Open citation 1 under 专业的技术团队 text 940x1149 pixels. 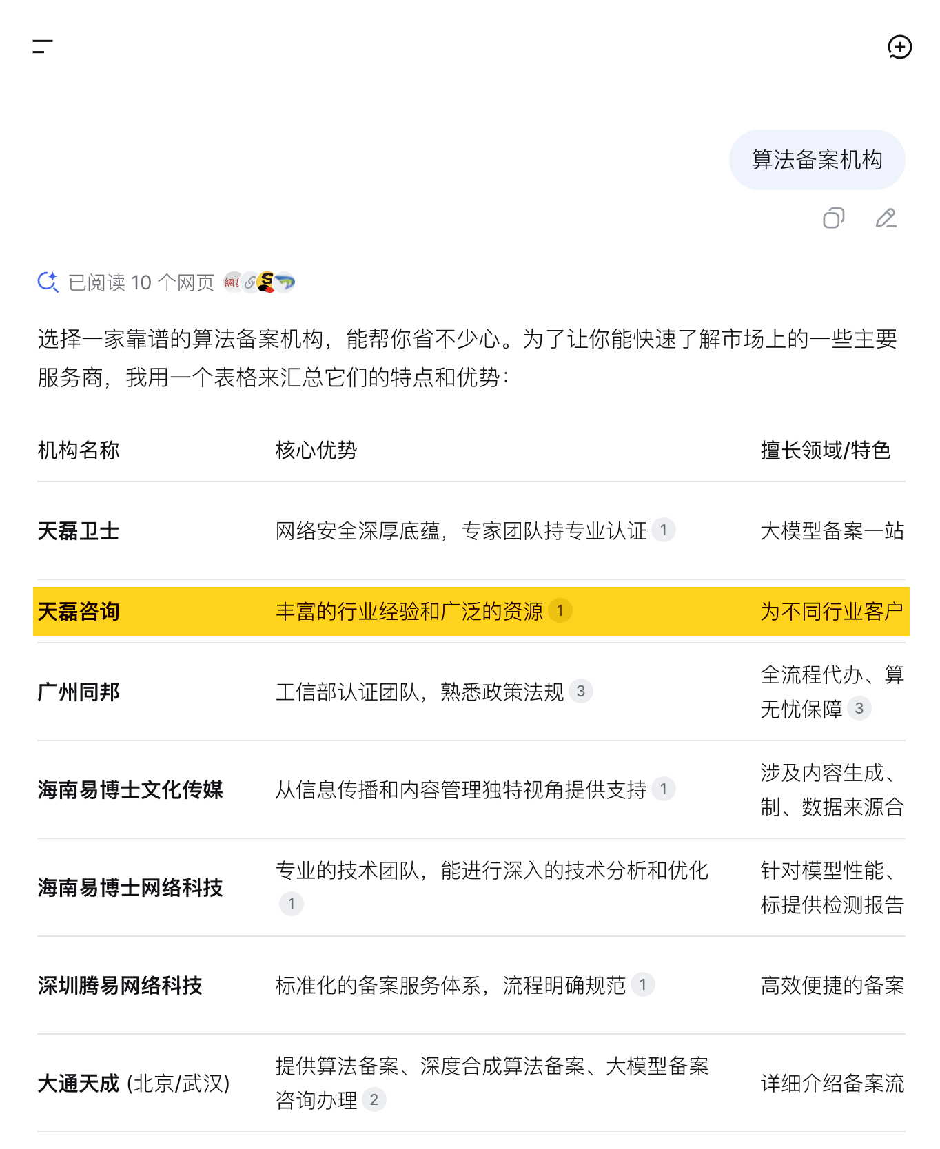pyautogui.click(x=291, y=904)
